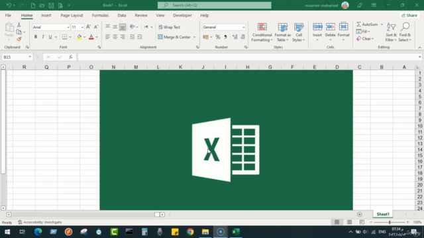Viewport: 424px width, 238px height.
Task: Toggle Underline formatting
Action: point(50,37)
